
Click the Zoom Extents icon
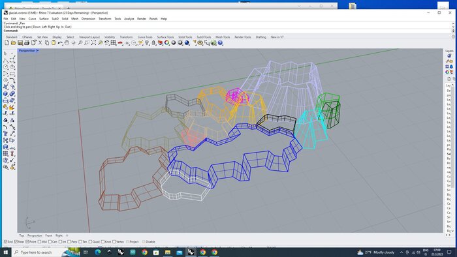[93, 43]
